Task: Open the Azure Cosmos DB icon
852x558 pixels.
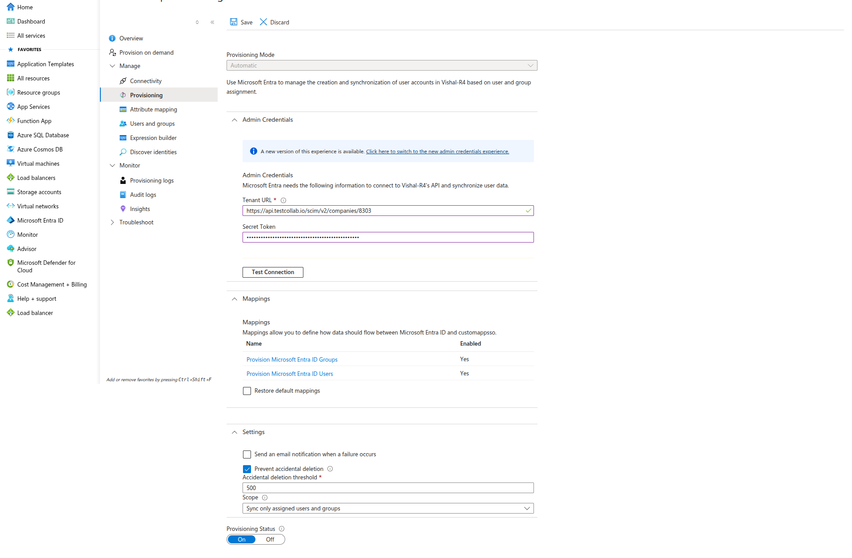Action: click(x=11, y=149)
